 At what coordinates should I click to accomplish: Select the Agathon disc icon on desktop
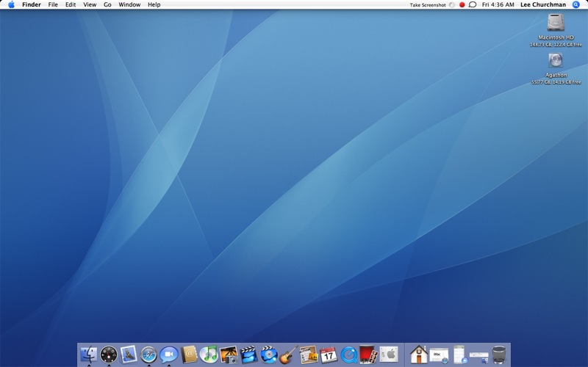click(x=556, y=61)
